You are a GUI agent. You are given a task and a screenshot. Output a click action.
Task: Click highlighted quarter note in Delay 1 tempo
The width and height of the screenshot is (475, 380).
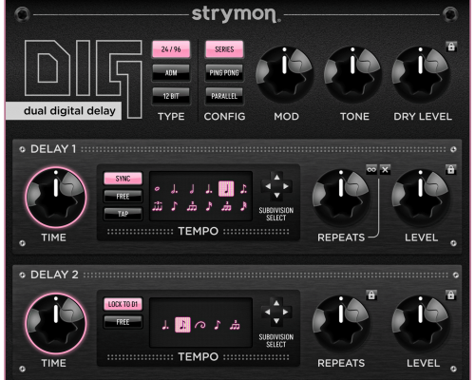[226, 189]
